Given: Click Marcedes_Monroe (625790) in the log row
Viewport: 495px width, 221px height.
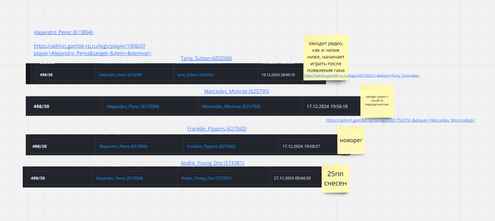Looking at the screenshot, I should click(x=231, y=106).
